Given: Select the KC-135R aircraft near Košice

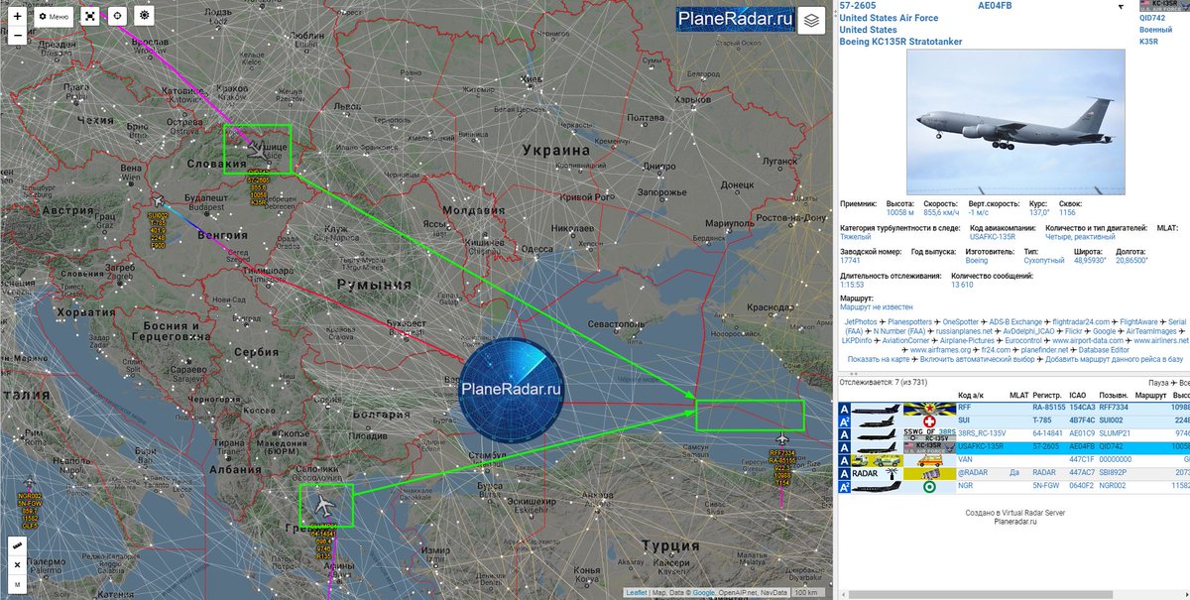Looking at the screenshot, I should point(257,151).
